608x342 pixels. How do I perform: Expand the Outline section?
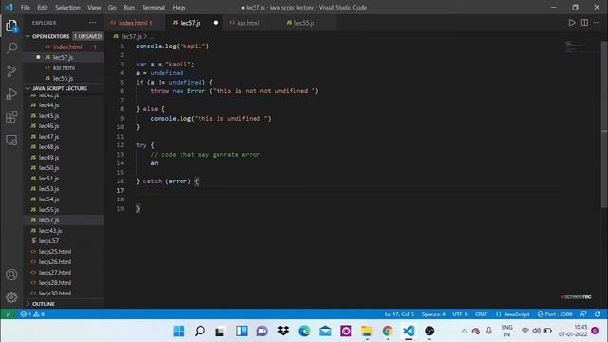(x=44, y=304)
